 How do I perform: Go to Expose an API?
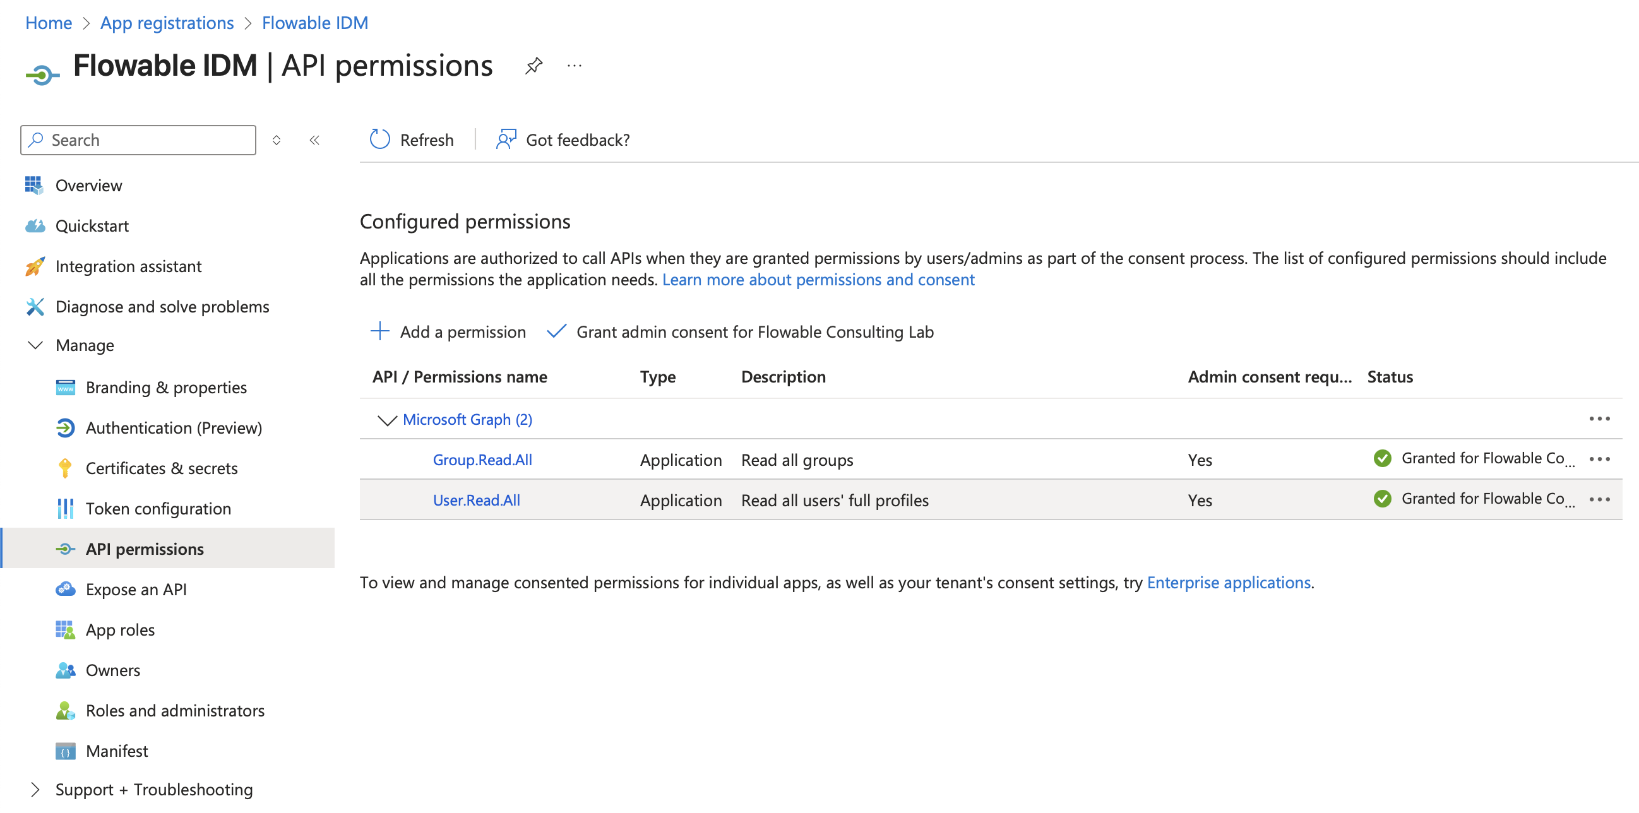click(x=136, y=589)
